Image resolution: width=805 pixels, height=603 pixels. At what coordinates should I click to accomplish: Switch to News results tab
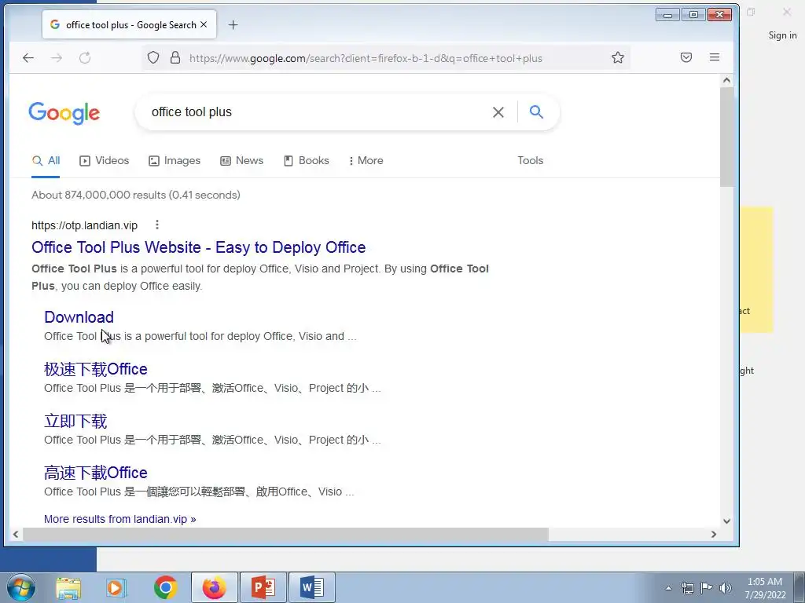click(242, 160)
